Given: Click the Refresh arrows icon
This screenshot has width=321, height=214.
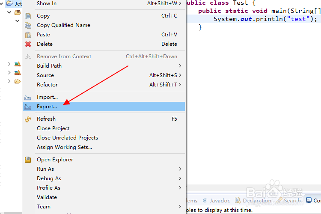Looking at the screenshot, I should [28, 119].
